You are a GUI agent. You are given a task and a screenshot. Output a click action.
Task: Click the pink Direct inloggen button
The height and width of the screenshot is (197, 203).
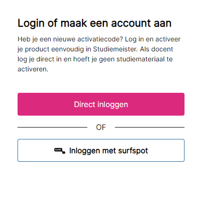pyautogui.click(x=101, y=104)
